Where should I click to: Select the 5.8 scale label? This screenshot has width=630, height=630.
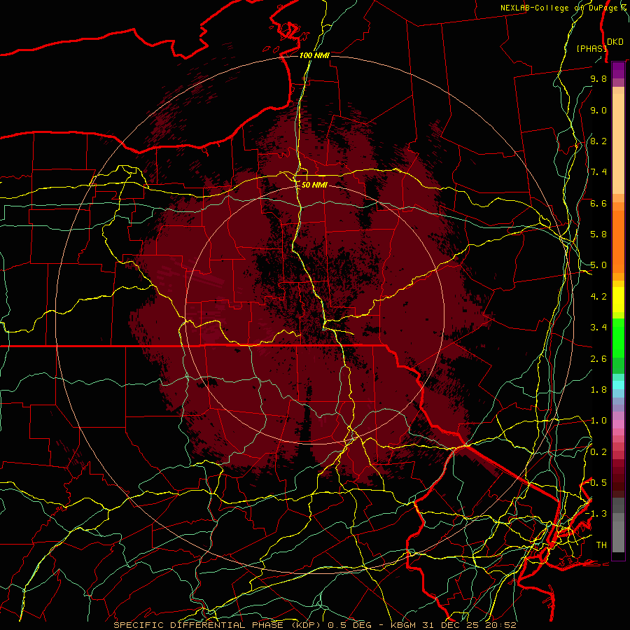[x=598, y=234]
